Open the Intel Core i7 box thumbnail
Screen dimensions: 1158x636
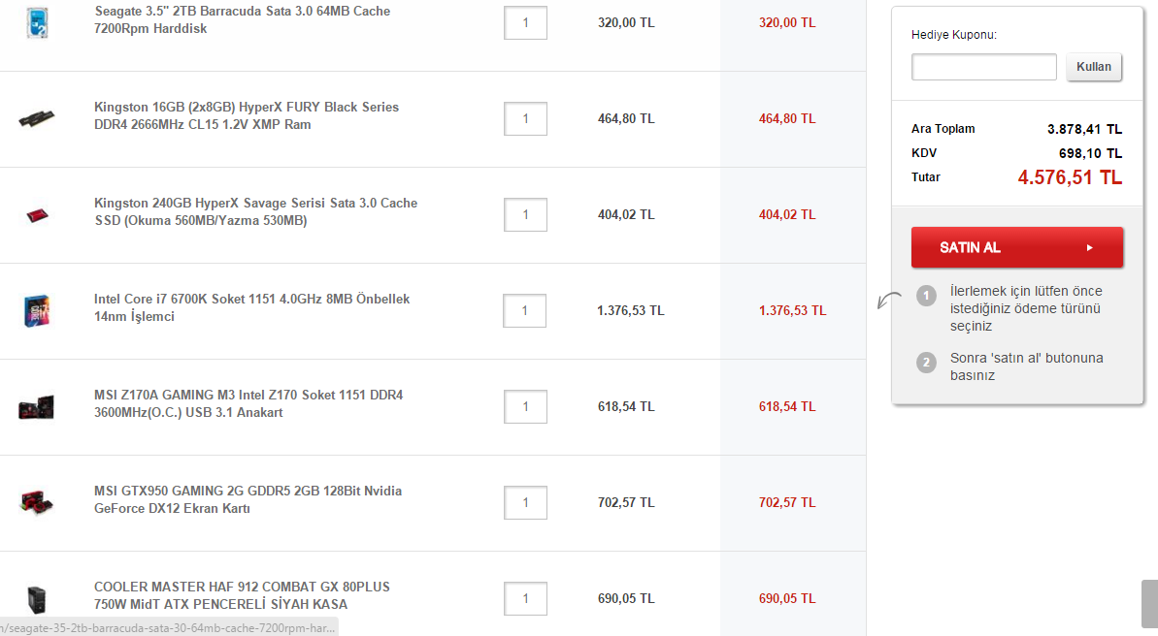coord(37,310)
